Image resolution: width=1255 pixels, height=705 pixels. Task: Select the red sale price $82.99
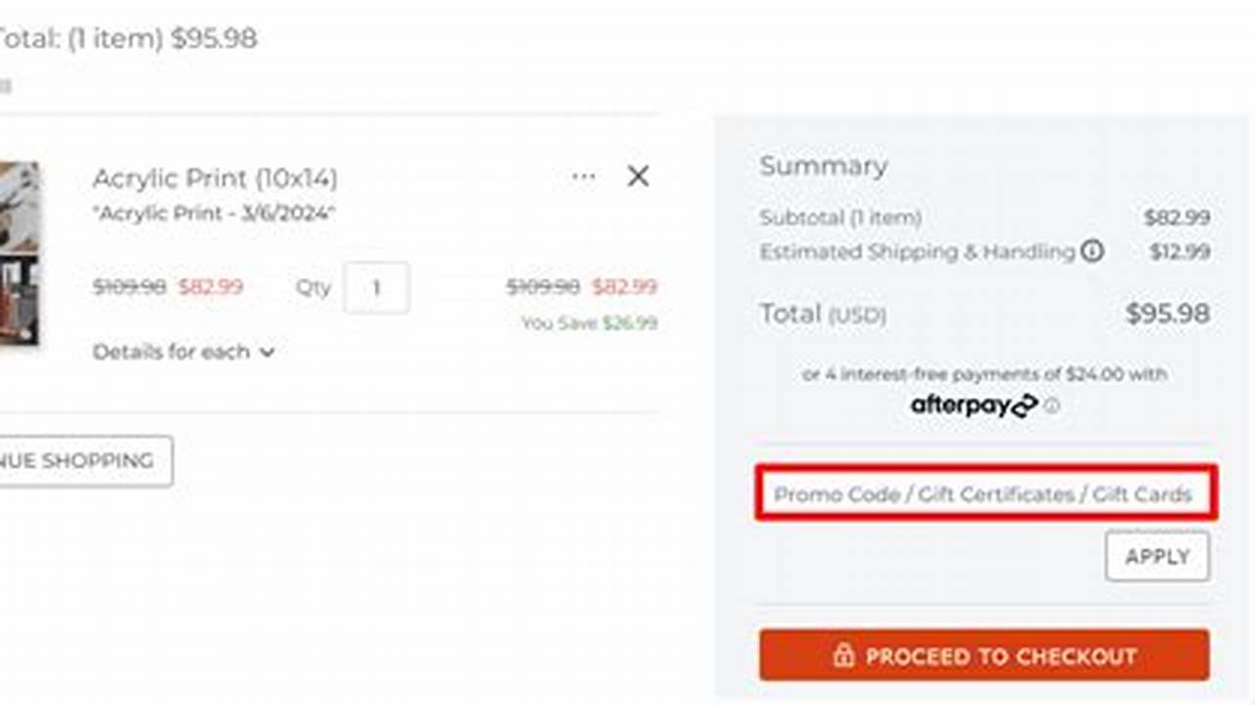pyautogui.click(x=212, y=287)
